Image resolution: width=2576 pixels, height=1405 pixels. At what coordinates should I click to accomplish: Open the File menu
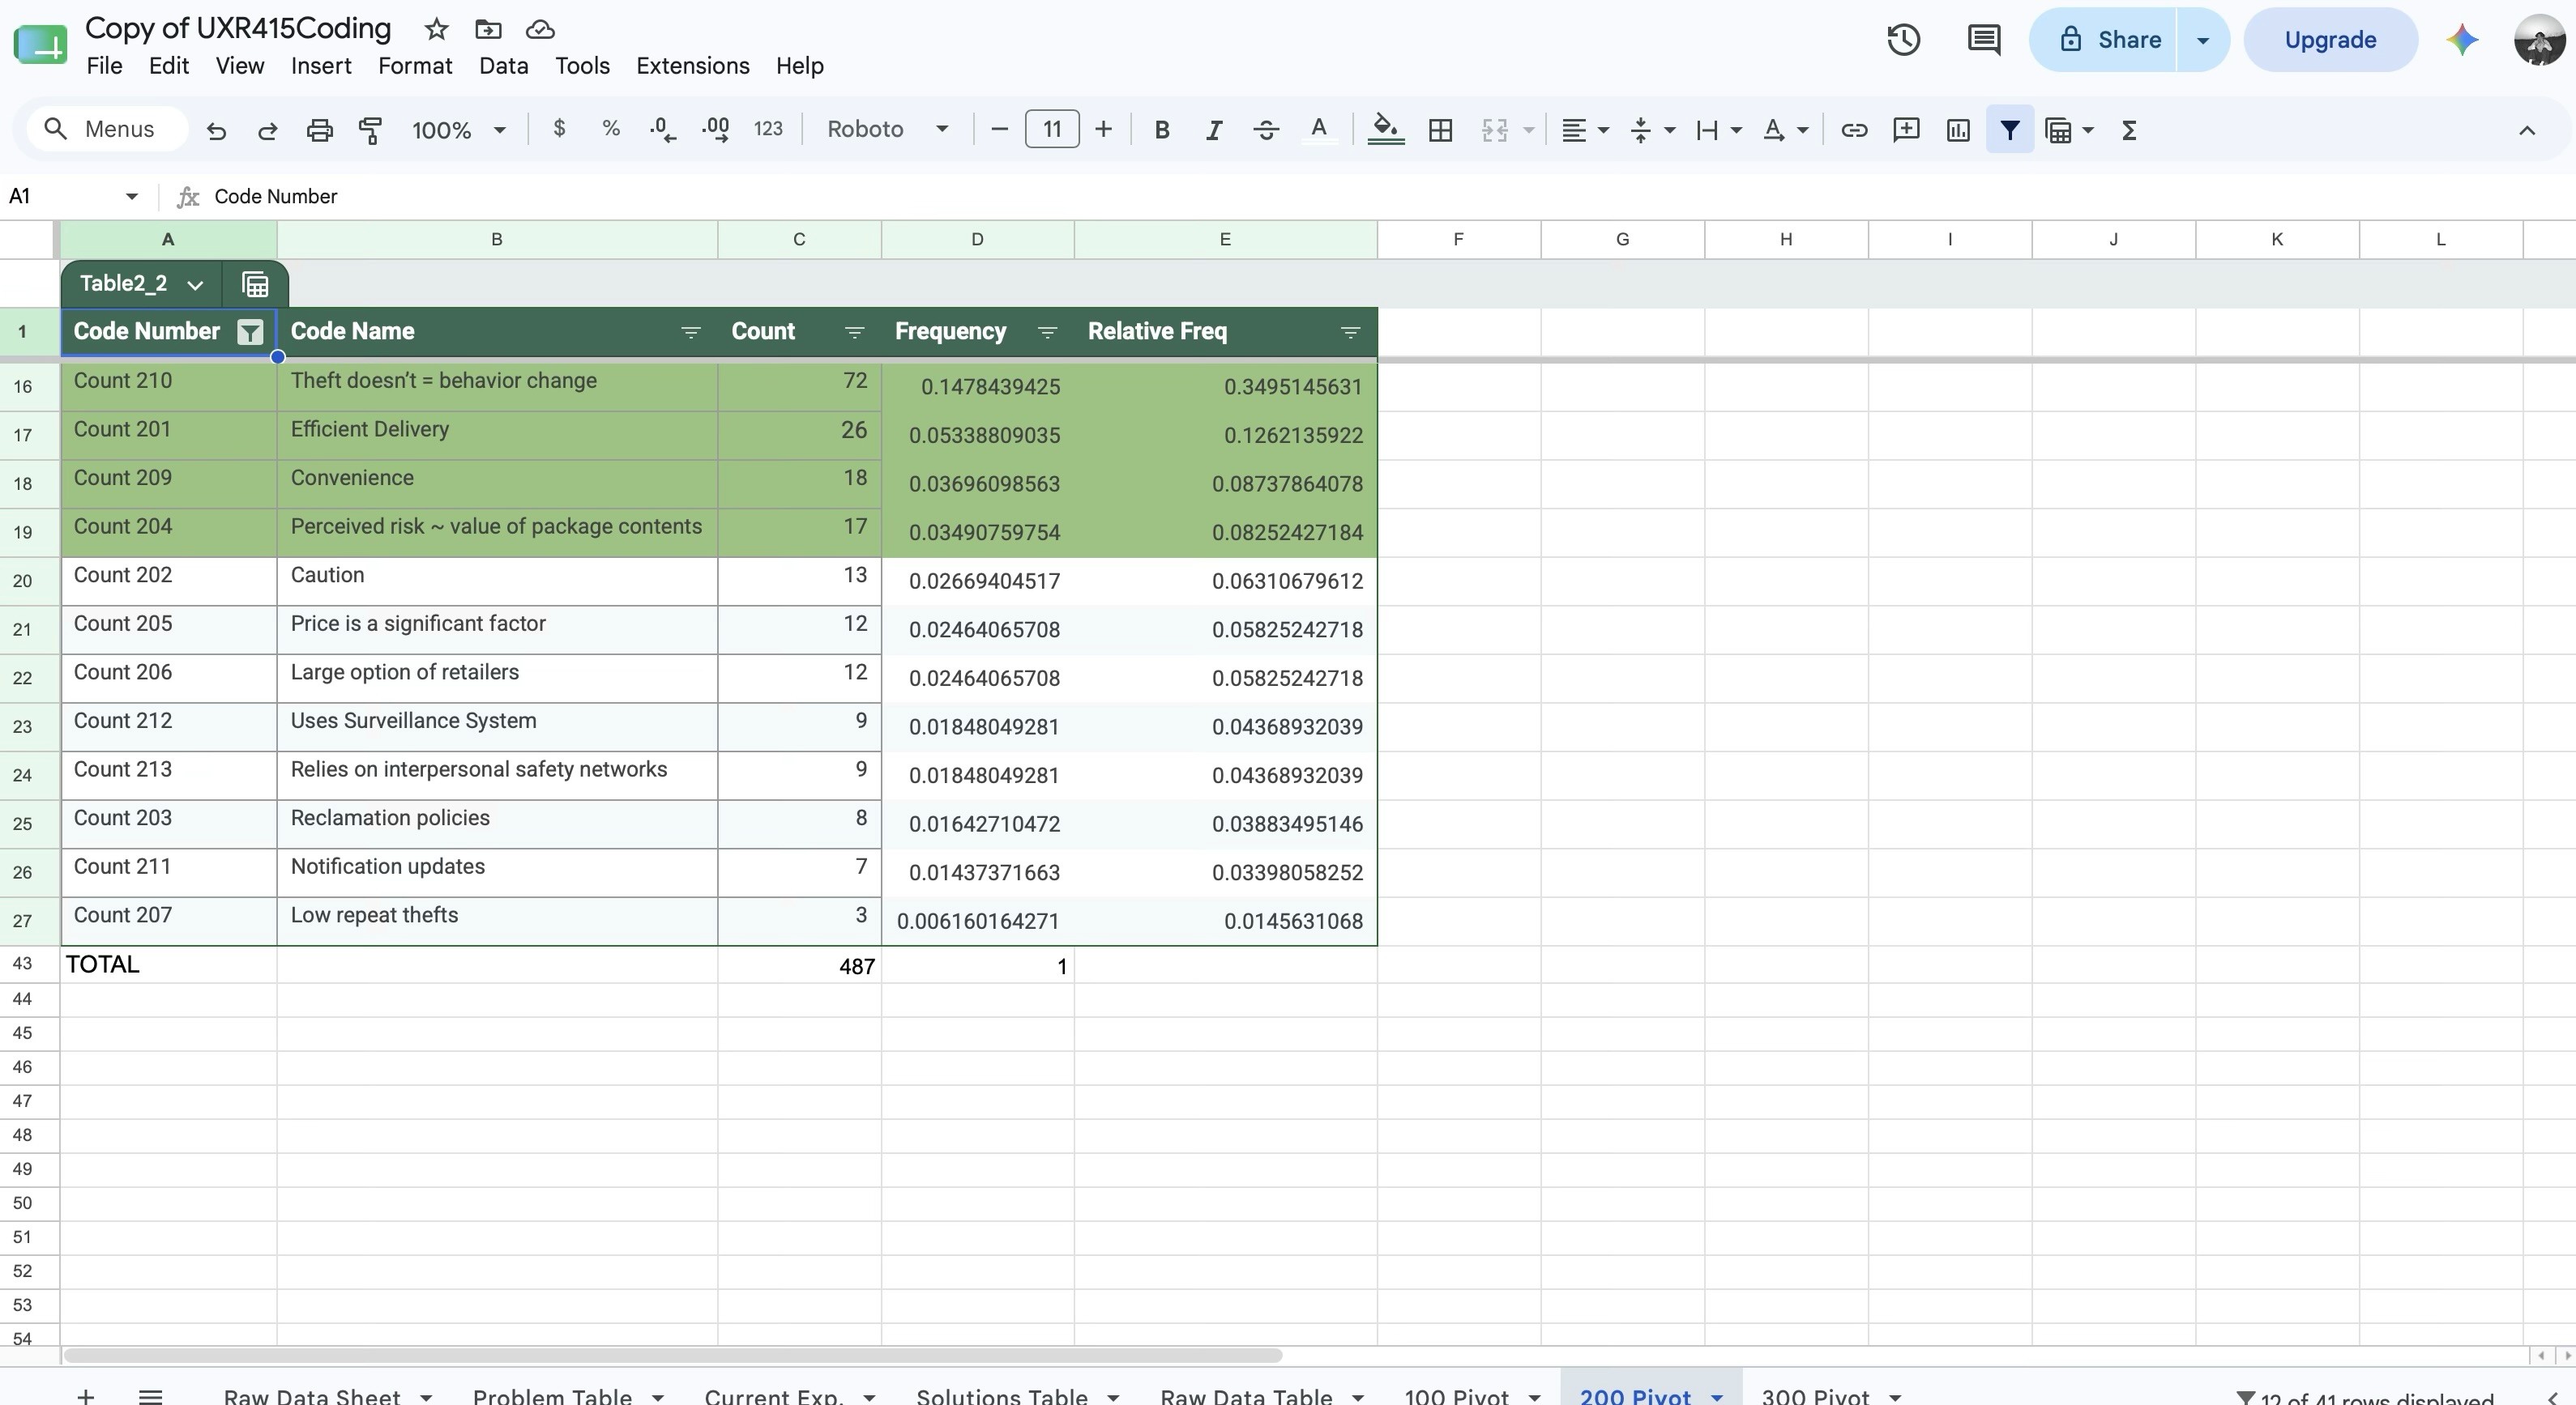104,66
